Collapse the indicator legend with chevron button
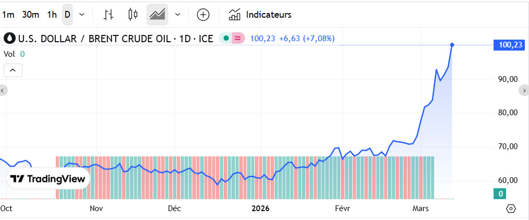Screen dimensions: 529x220 pyautogui.click(x=13, y=70)
